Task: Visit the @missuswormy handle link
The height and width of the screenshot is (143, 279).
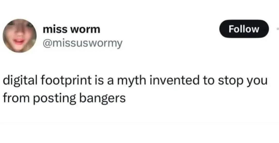Action: (x=83, y=43)
